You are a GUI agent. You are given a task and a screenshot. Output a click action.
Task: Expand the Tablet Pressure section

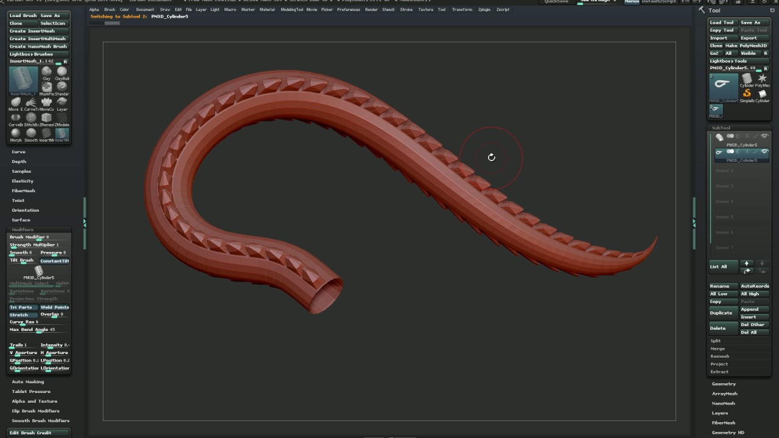pyautogui.click(x=31, y=392)
